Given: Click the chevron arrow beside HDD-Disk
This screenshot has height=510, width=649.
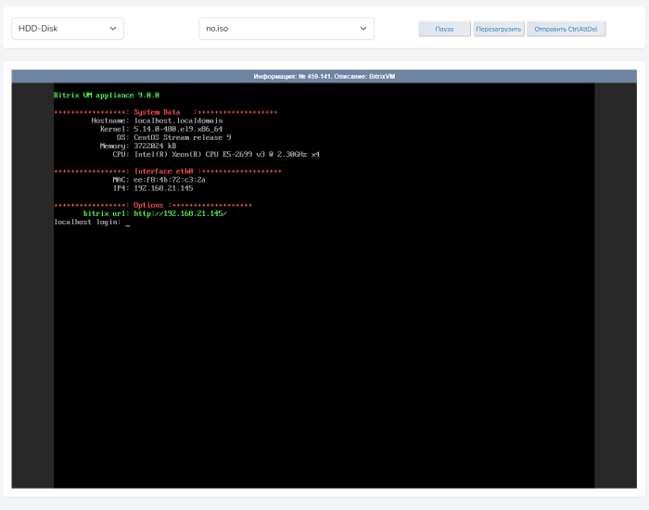Looking at the screenshot, I should tap(113, 29).
